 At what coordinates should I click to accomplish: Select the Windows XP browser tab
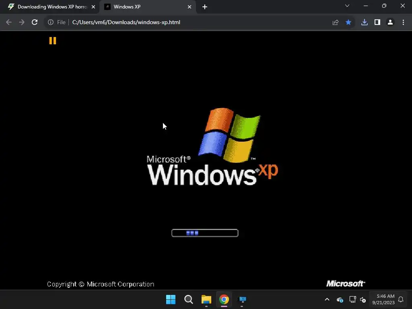point(148,7)
